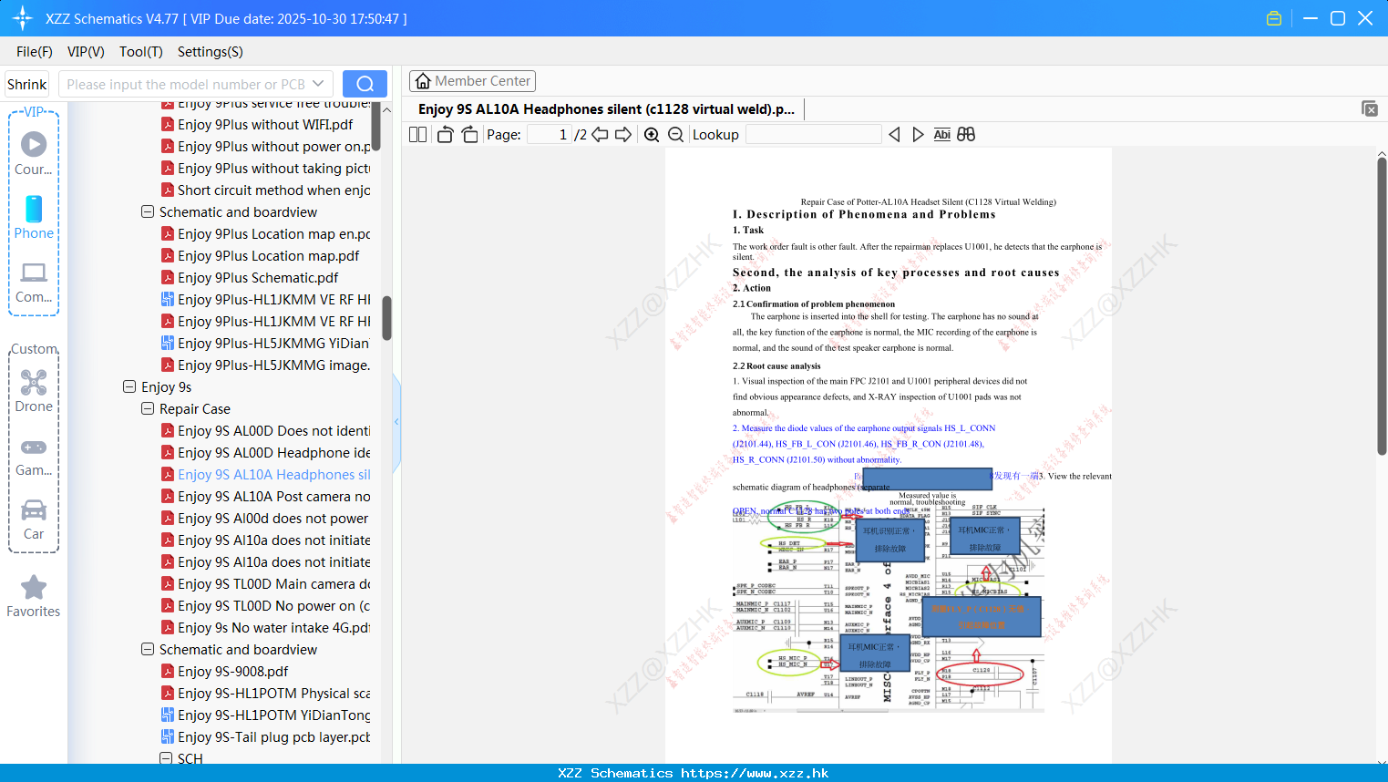Screen dimensions: 1388x782
Task: Collapse the Schematic and boardview folder above Enjoy 9S-9008
Action: [x=148, y=649]
